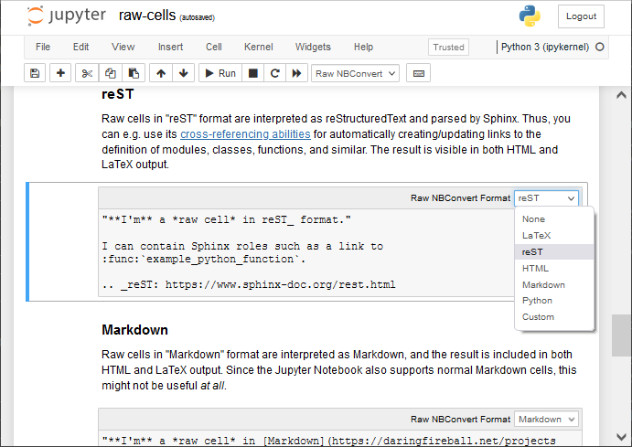Screen dimensions: 632x447
Task: Restart the kernel icon
Action: click(x=274, y=73)
